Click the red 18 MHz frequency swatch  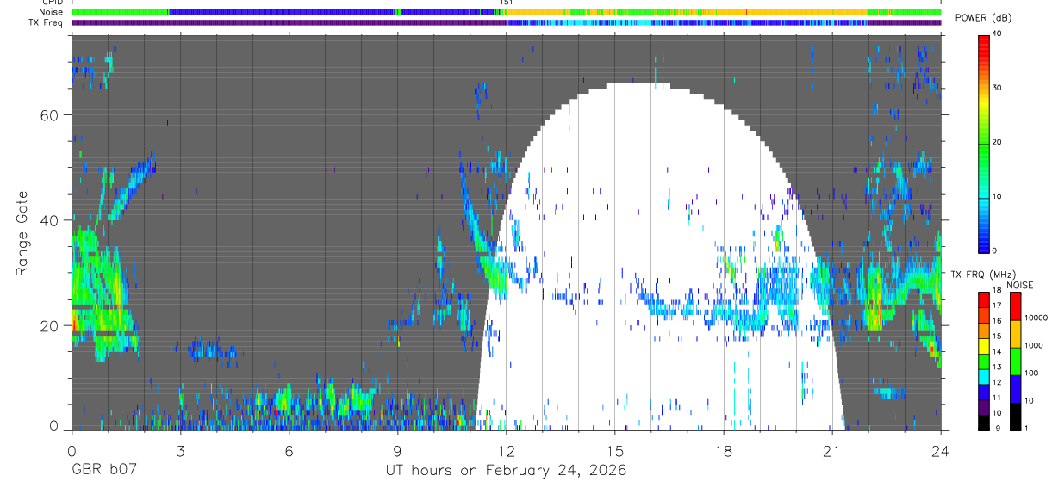pos(983,300)
